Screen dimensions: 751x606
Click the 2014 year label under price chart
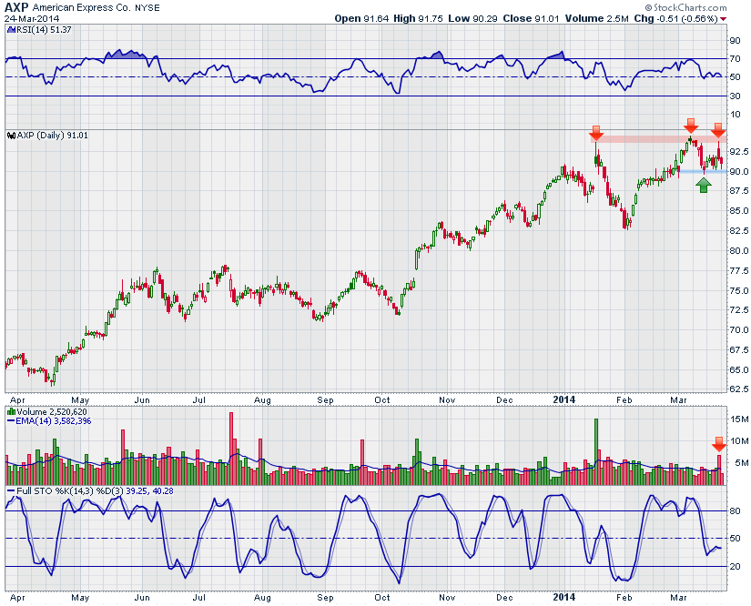(563, 399)
